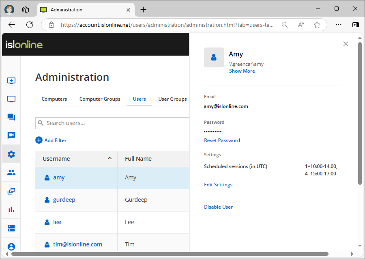Click Add Filter plus button
Screen dimensions: 365x259
(39, 140)
